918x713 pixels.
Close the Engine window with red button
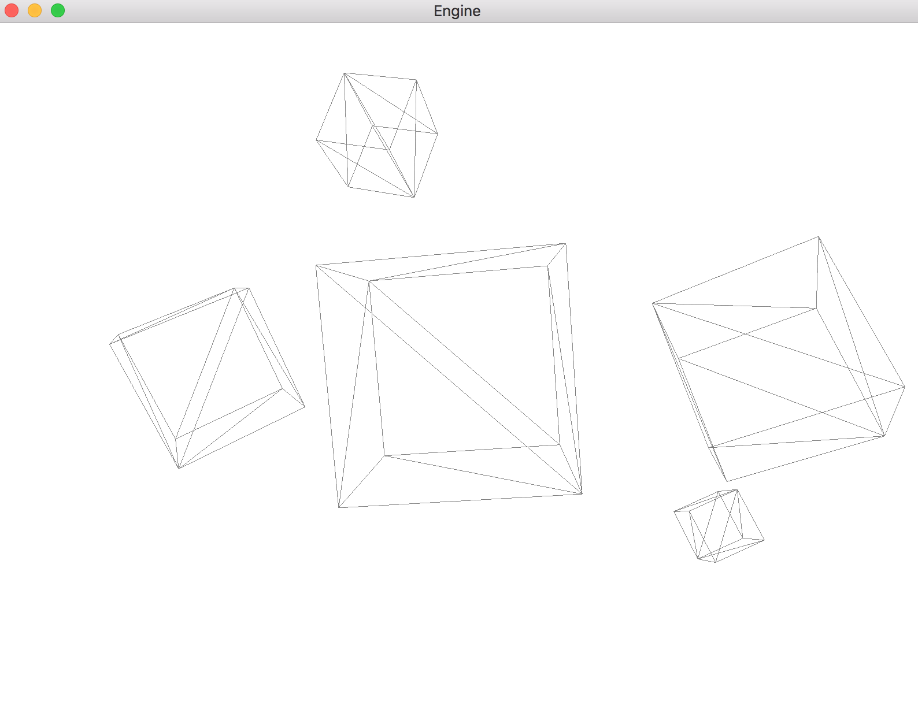[x=12, y=10]
